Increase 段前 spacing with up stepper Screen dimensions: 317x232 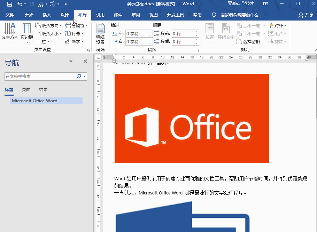click(x=196, y=32)
